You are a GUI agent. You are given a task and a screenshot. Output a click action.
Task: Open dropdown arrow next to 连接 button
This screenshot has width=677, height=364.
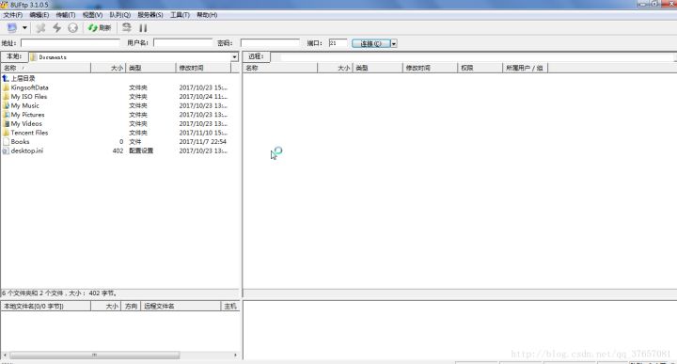[393, 43]
